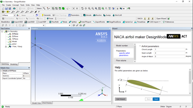Viewport: 193px width, 108px height.
Task: Open the select mode dropdown arrow
Action: pos(49,8)
